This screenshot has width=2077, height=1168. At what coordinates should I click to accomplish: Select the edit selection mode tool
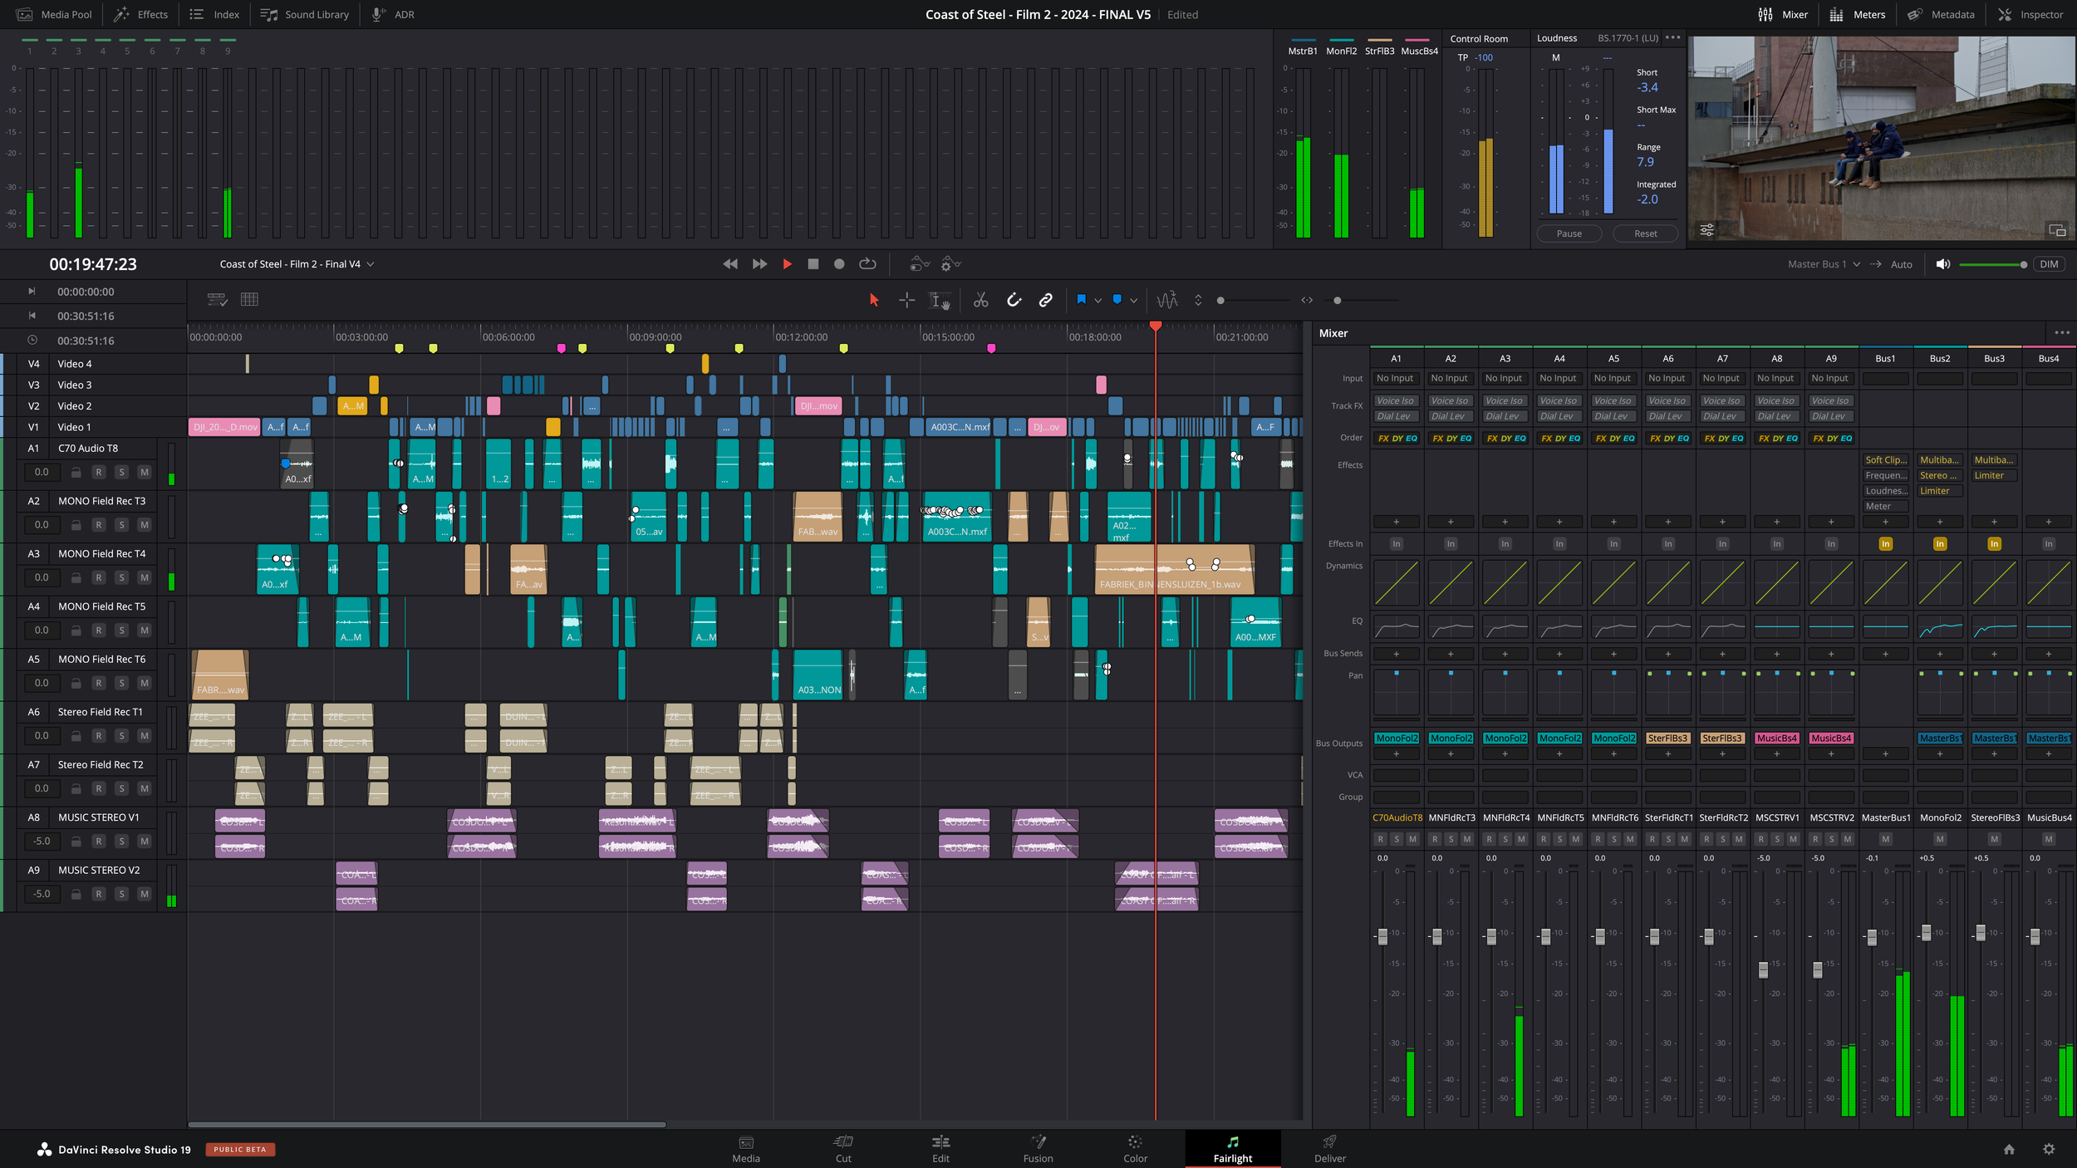(940, 300)
